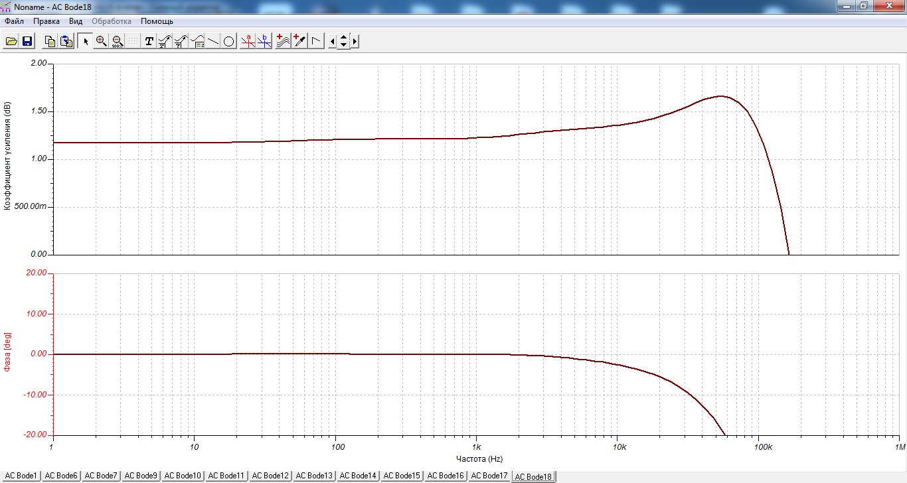Screen dimensions: 907x483
Task: Select the circle drawing tool
Action: coord(228,41)
